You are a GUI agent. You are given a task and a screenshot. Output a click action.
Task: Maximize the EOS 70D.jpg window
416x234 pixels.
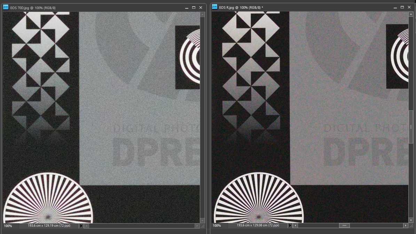(x=194, y=8)
